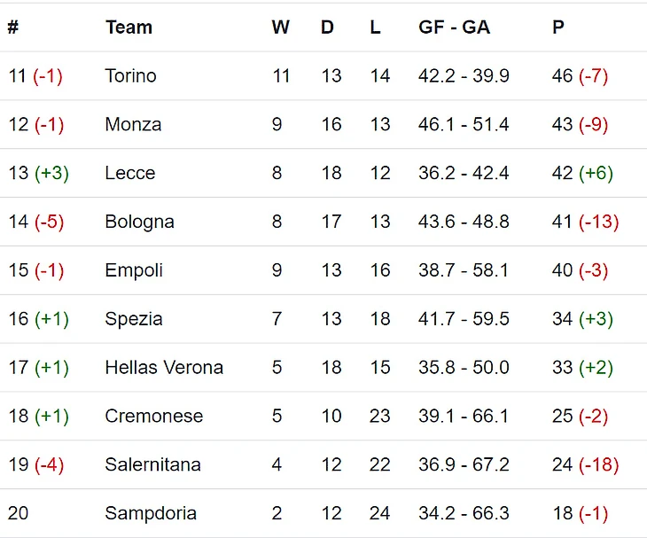Open the Hellas Verona entry
This screenshot has width=647, height=538.
pyautogui.click(x=164, y=368)
